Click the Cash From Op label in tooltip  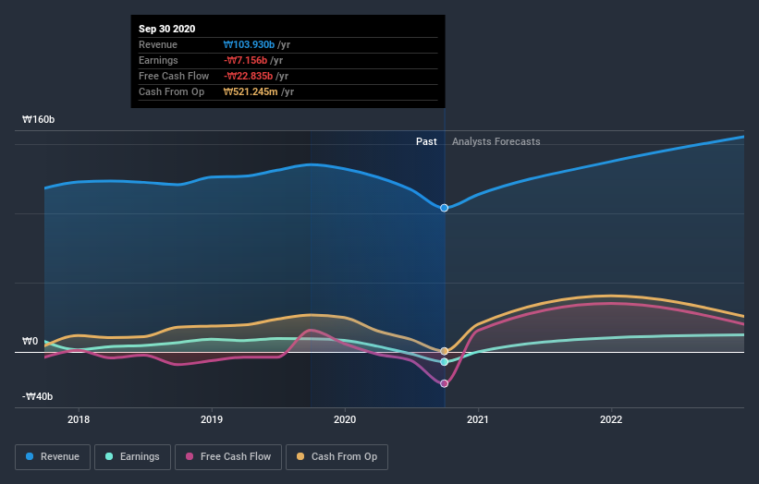coord(171,91)
